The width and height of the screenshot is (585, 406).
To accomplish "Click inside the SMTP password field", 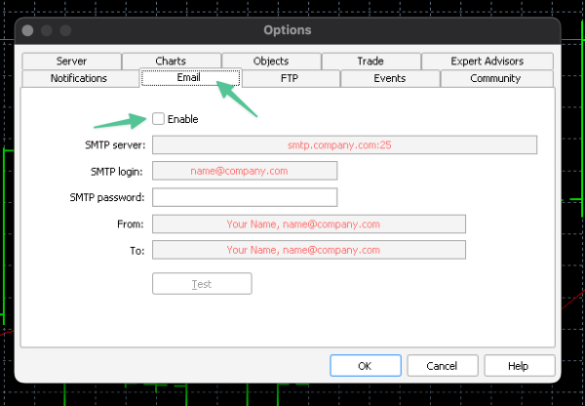I will click(245, 197).
